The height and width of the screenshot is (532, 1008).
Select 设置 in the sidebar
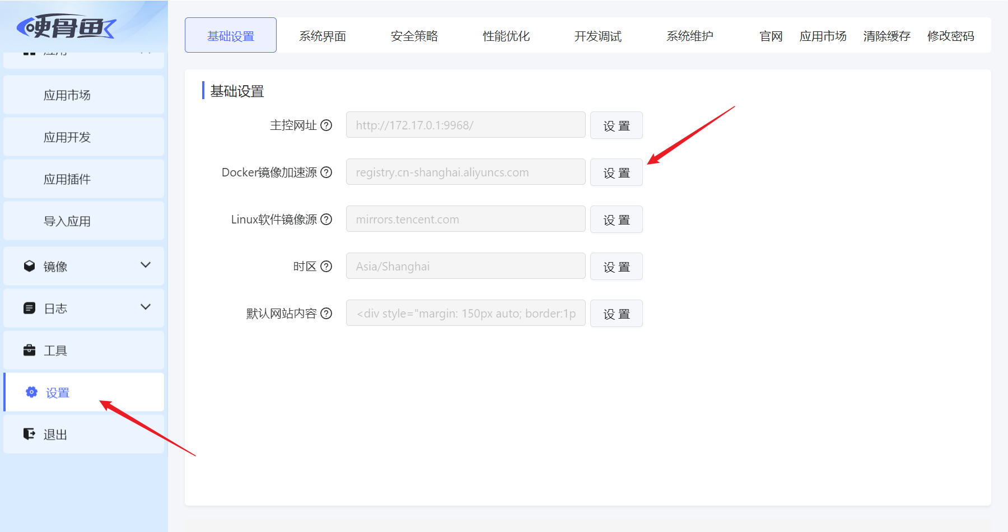click(84, 392)
